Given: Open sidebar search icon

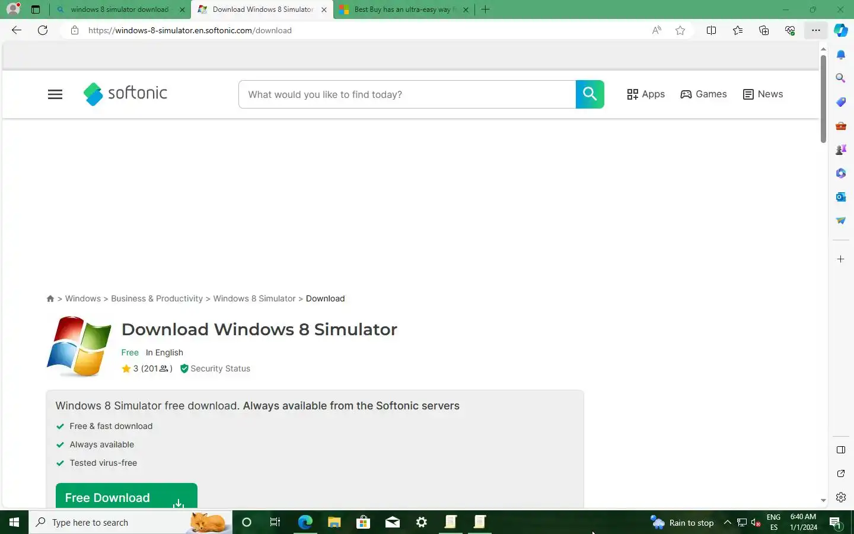Looking at the screenshot, I should click(841, 78).
